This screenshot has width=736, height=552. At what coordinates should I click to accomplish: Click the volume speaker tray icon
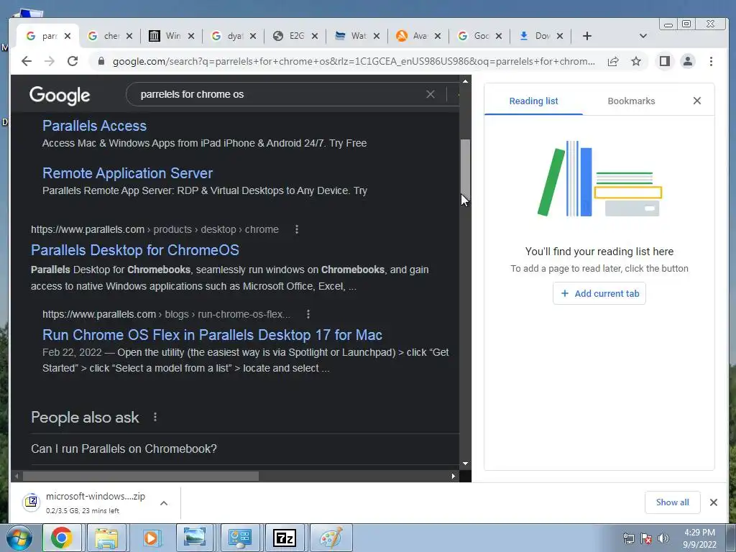(663, 538)
